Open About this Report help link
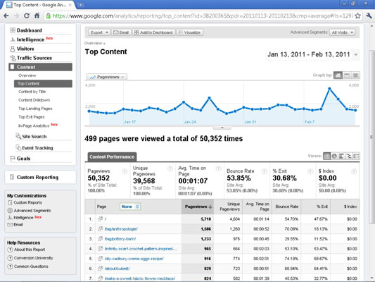The height and width of the screenshot is (282, 375). 30,250
